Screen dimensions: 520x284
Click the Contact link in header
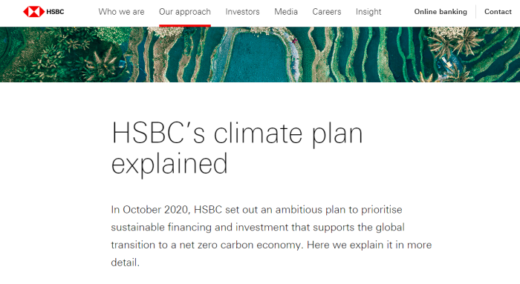tap(498, 12)
